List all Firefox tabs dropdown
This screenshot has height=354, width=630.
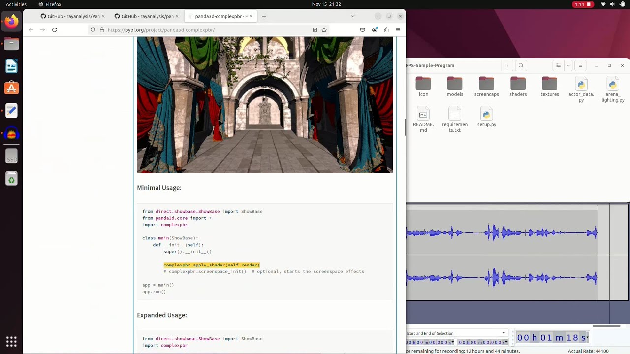pyautogui.click(x=352, y=16)
